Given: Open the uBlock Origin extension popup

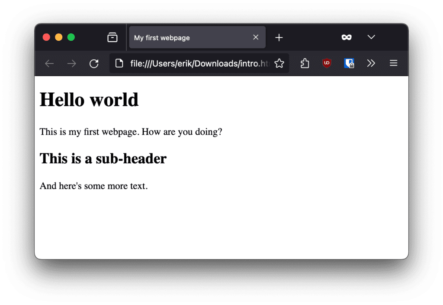Looking at the screenshot, I should (327, 63).
